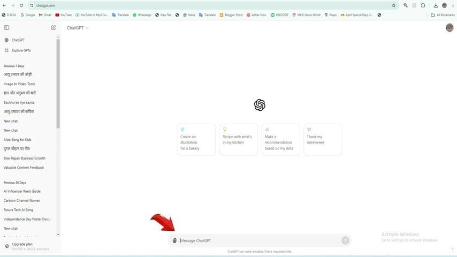
Task: Choose Make a recommendation based on my data
Action: click(x=280, y=139)
